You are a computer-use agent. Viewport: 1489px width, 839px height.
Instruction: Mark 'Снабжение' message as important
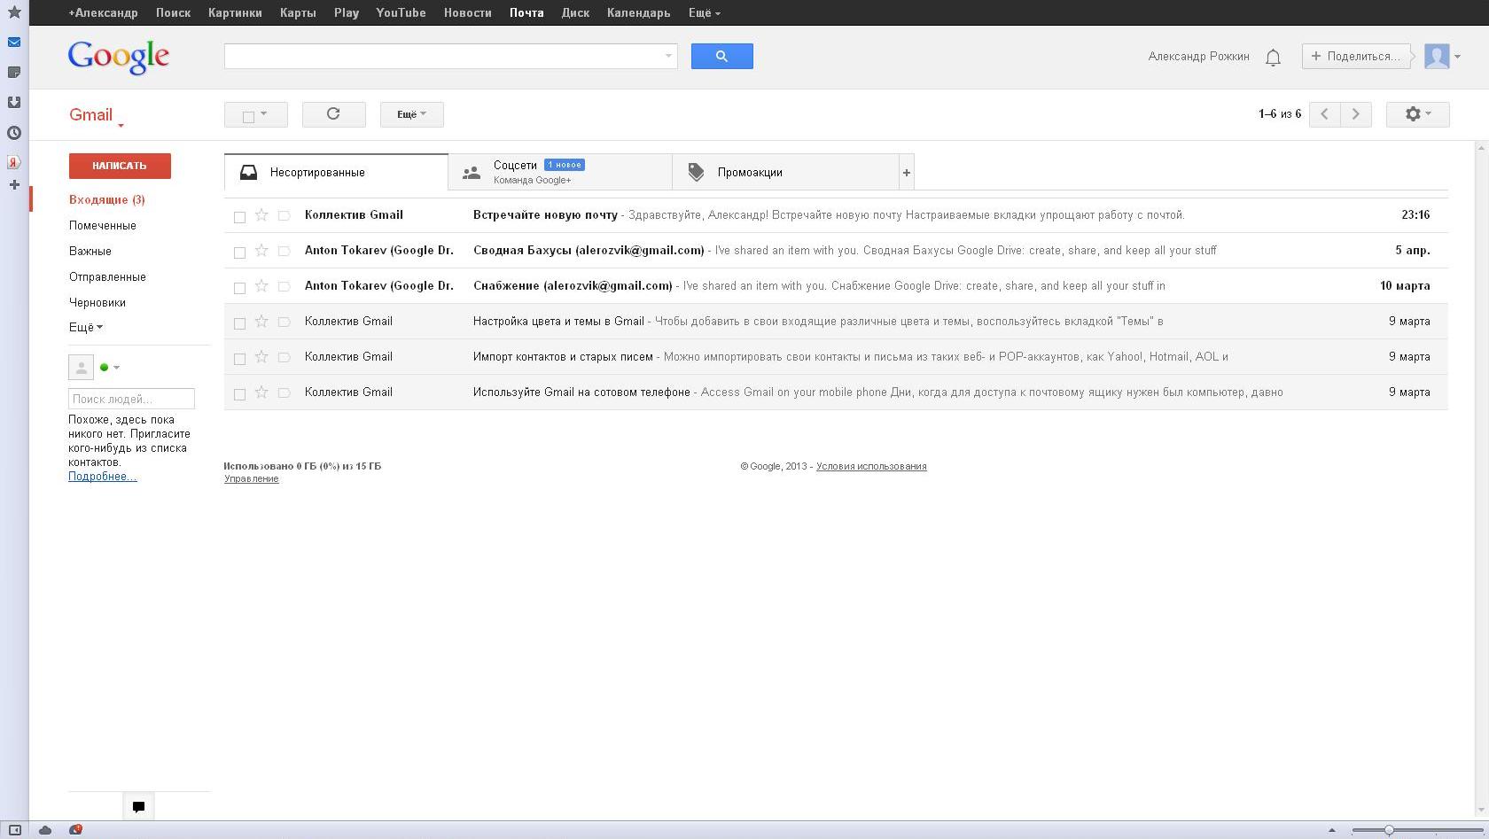(285, 286)
